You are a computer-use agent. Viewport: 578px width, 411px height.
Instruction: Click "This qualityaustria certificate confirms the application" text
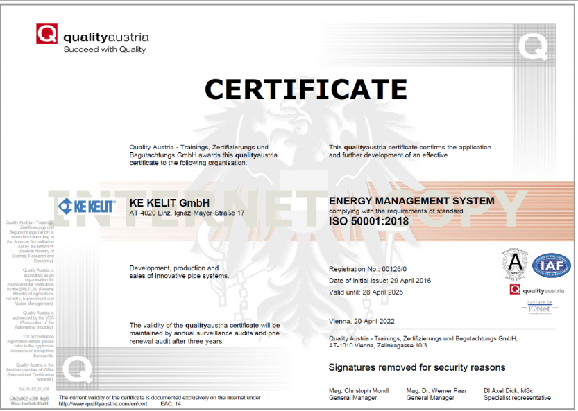point(410,148)
